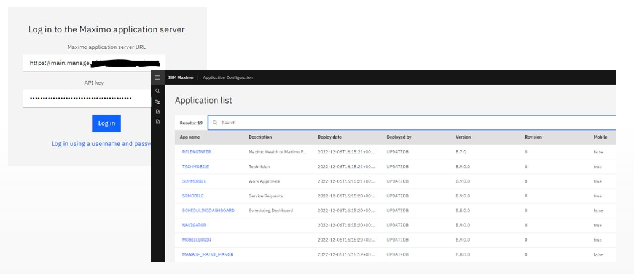Viewport: 634px width, 274px height.
Task: Click version 8.8.0.0 in SCHEDULINGDASHBOARD row
Action: click(x=463, y=211)
